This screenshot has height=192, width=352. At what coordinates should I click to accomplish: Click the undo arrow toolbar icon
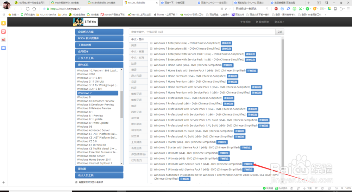point(341,9)
